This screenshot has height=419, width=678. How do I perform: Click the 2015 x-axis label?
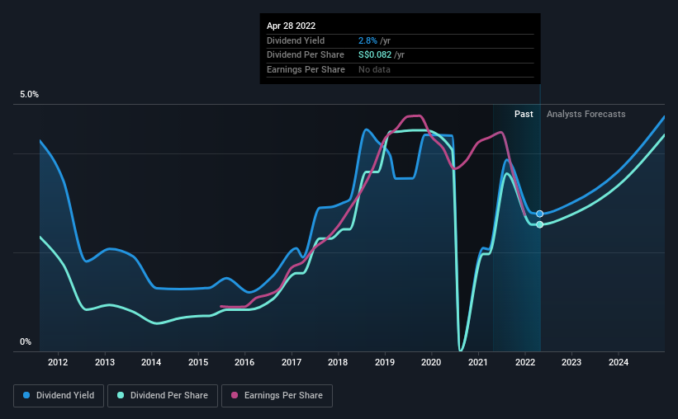(x=198, y=362)
